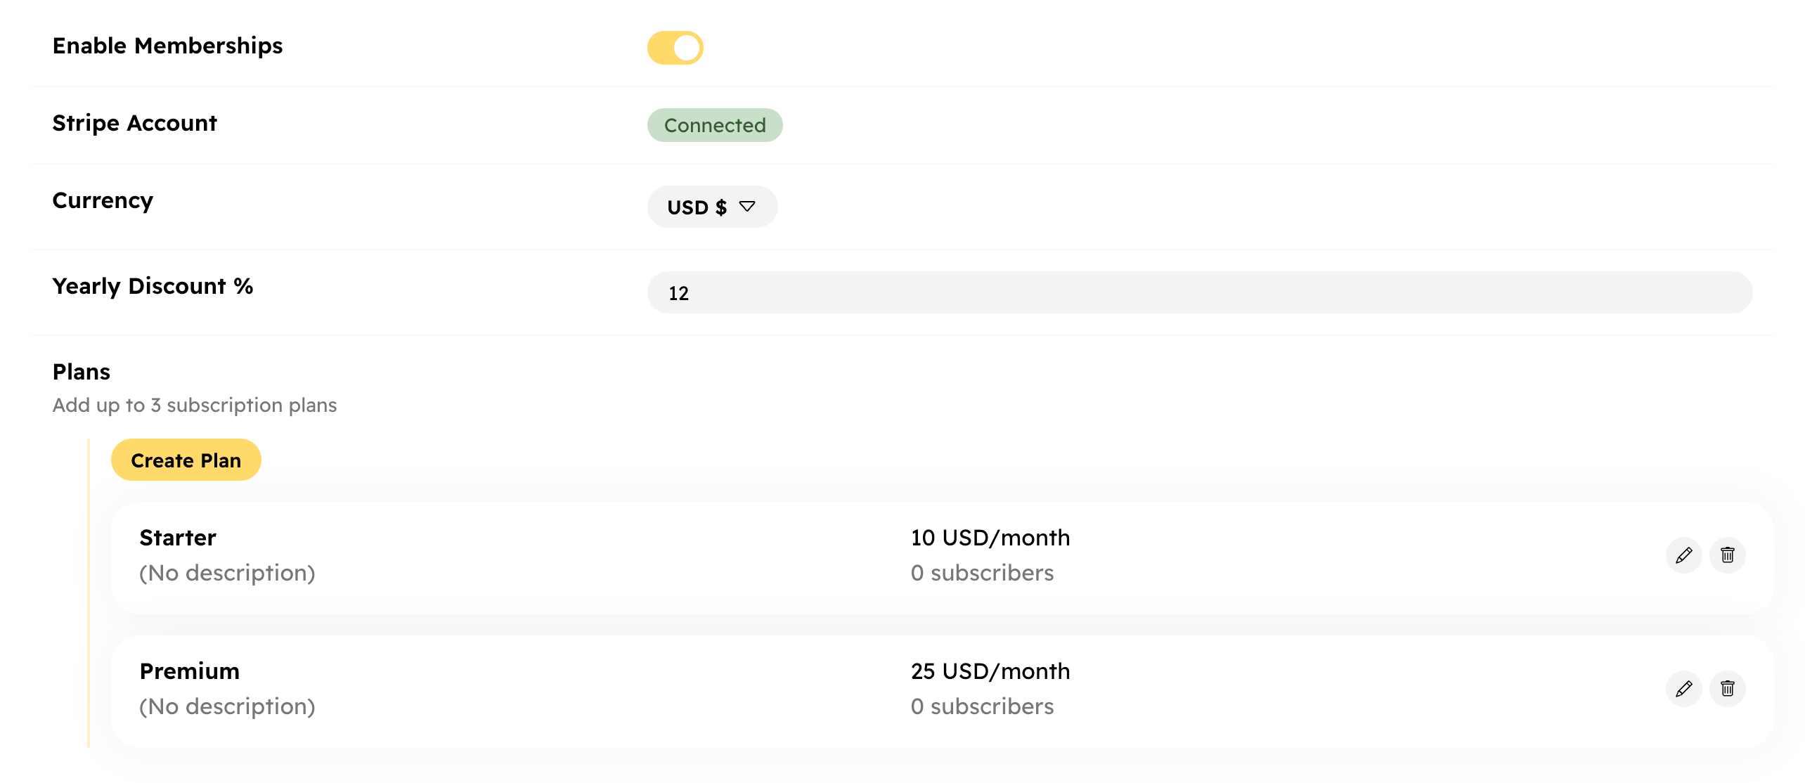Disable the Enable Memberships switch
The image size is (1805, 783).
pos(675,48)
